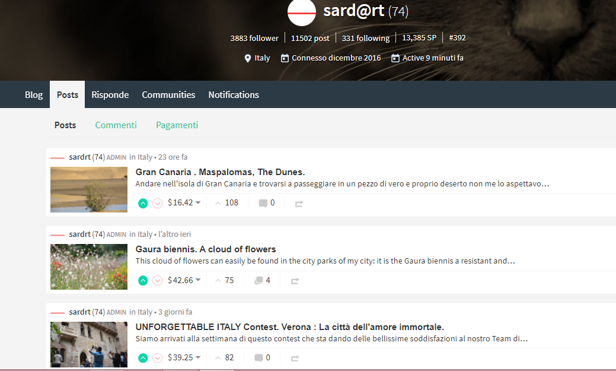Click the Gaura biennis post summary text
This screenshot has height=371, width=616.
(325, 261)
